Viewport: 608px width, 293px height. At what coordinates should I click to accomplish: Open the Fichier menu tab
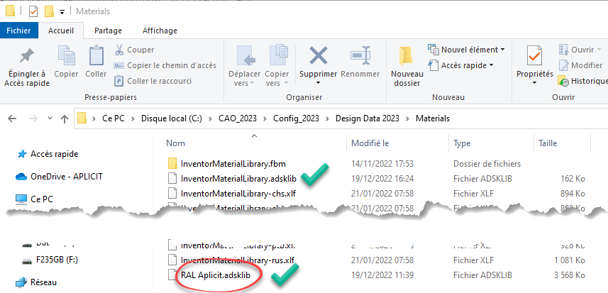(x=18, y=31)
